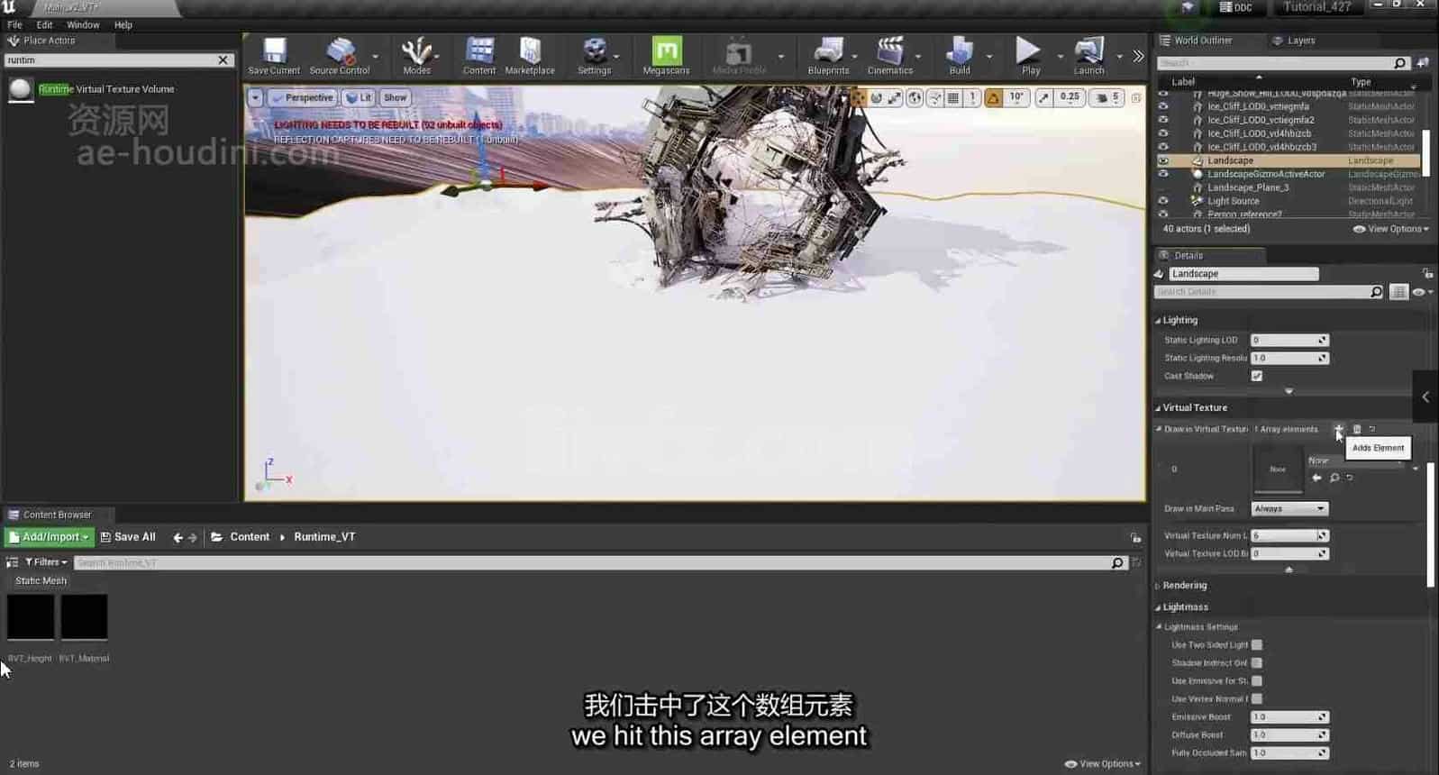Viewport: 1439px width, 775px height.
Task: Click the Virtual Texture Num LODs field
Action: pos(1289,535)
